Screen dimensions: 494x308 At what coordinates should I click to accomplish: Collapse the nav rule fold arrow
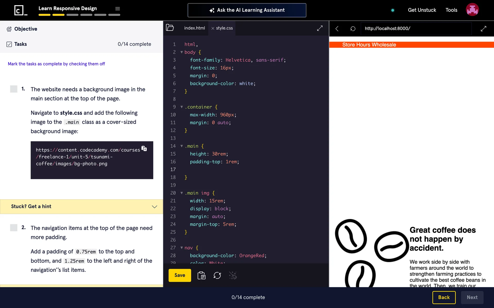[182, 248]
